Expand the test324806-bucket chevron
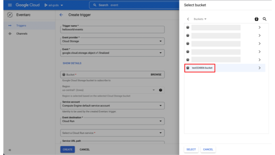This screenshot has height=155, width=275. tap(260, 68)
